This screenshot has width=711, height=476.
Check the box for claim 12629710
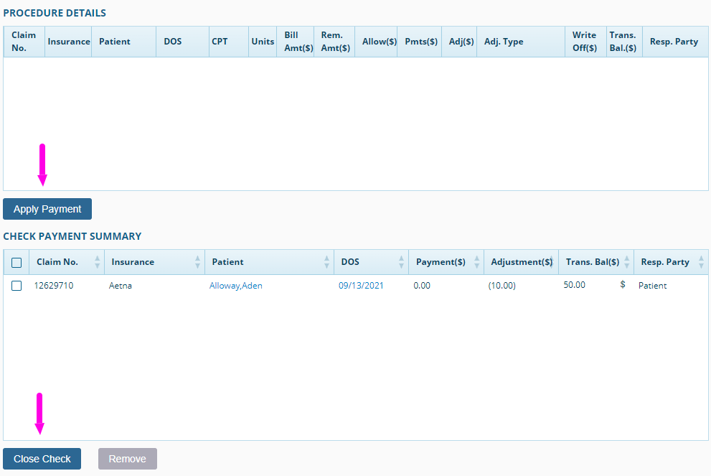(17, 286)
